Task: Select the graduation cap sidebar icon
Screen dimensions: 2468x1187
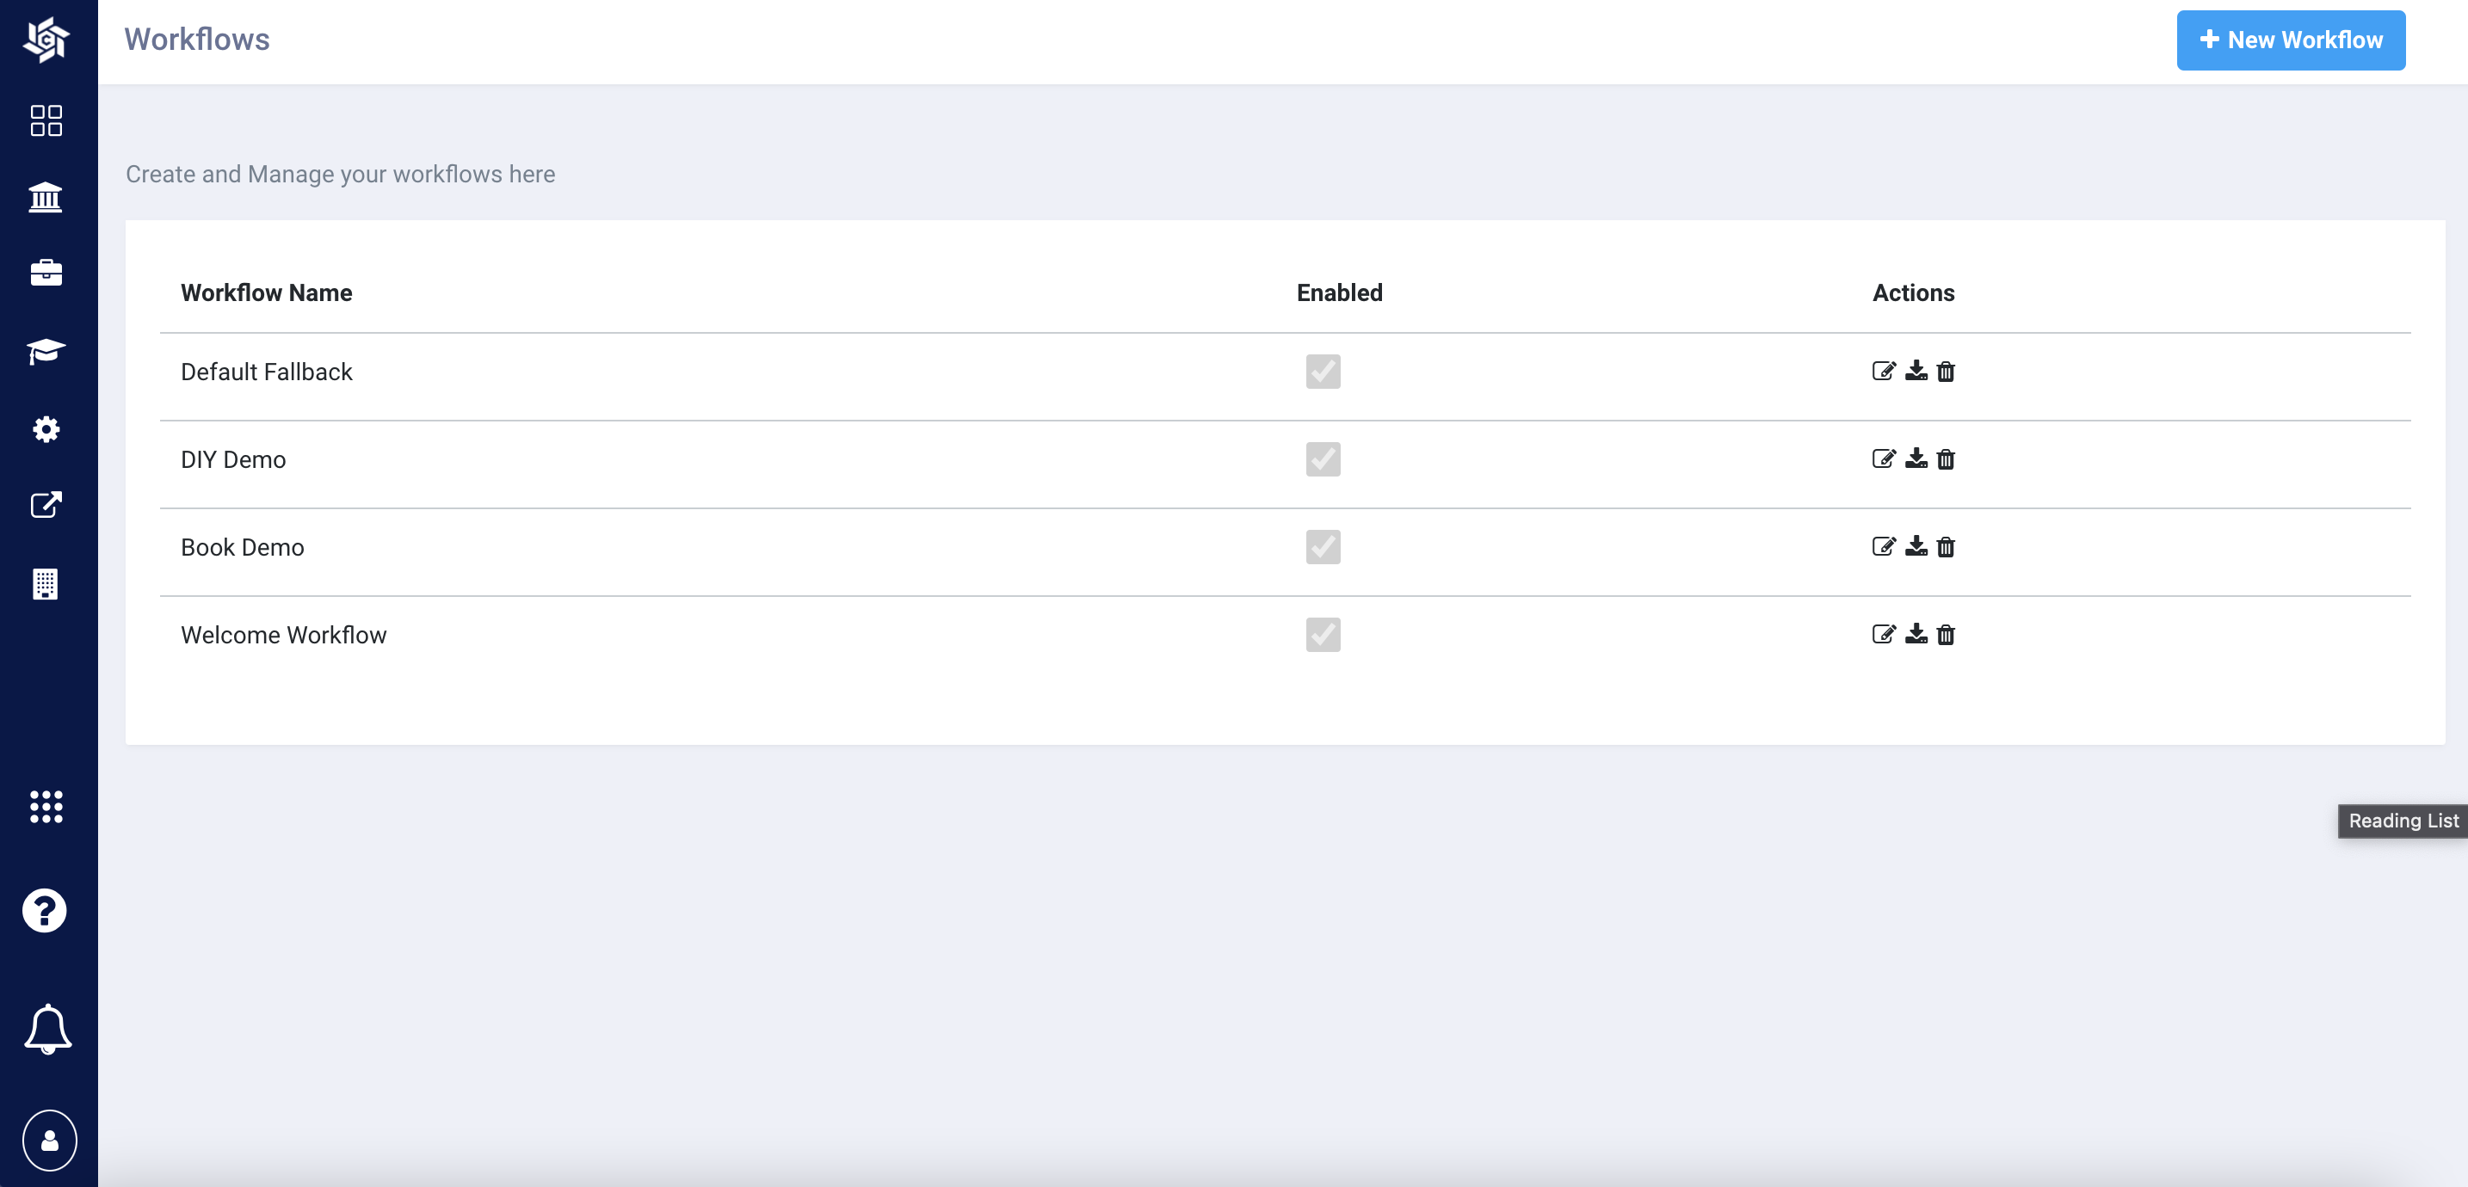Action: point(46,351)
